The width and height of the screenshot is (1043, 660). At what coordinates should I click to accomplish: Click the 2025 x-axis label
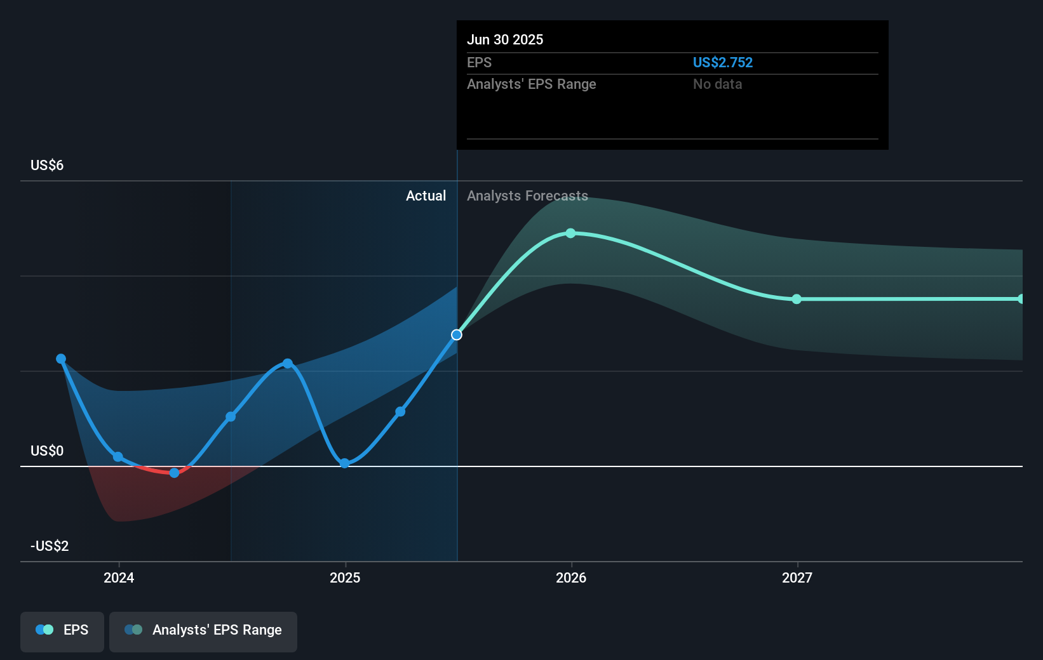(345, 577)
